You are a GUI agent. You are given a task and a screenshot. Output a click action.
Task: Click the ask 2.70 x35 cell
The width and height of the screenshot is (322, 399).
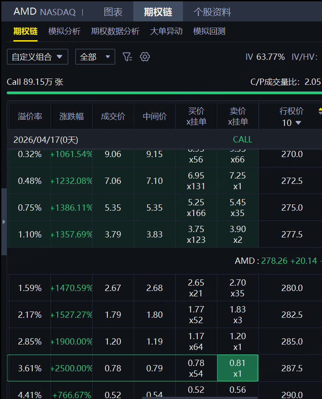(x=237, y=288)
